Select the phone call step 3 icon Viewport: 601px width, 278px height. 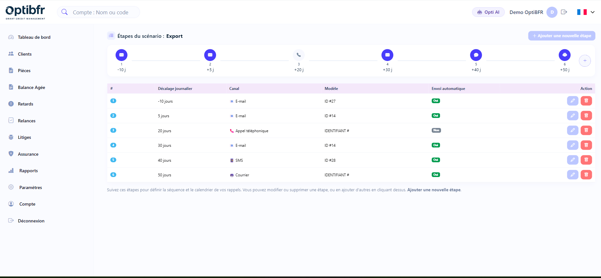[299, 55]
